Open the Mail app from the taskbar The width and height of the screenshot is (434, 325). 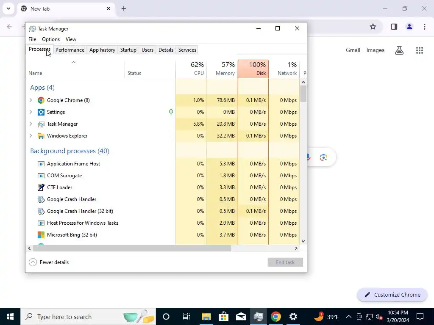click(x=241, y=317)
